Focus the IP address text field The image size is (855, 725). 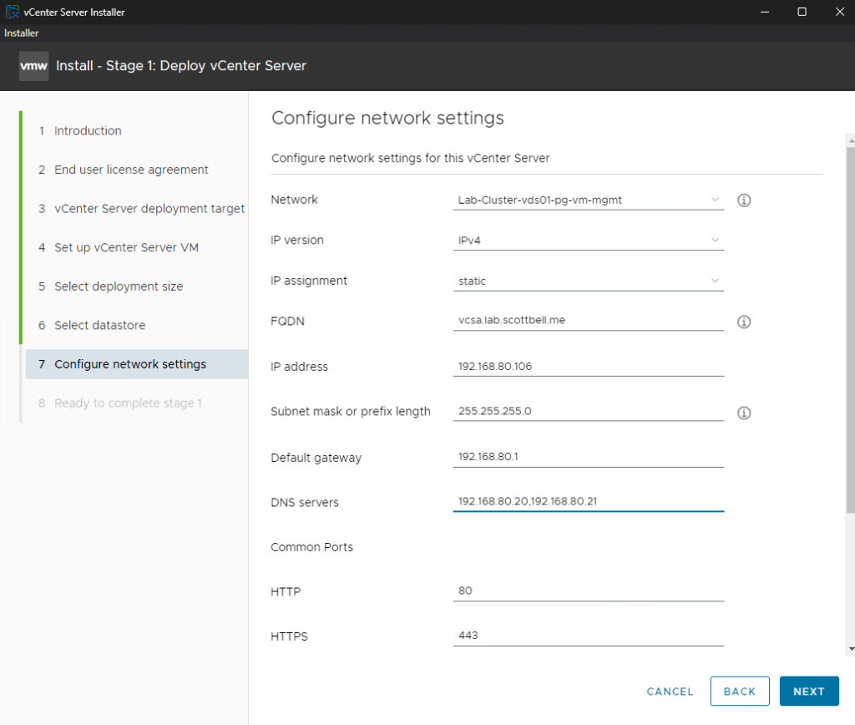[x=588, y=367]
